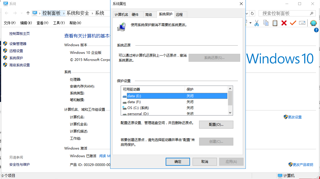Click the drive list scrollbar thumb
The image size is (320, 179).
coord(230,98)
